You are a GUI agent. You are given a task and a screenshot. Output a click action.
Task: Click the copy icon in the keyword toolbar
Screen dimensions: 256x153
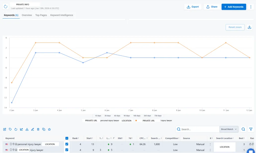[44, 129]
